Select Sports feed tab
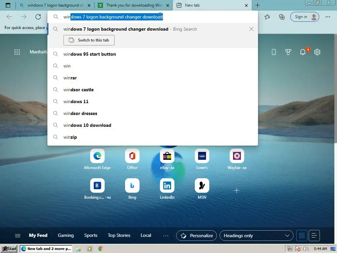This screenshot has width=337, height=253. [x=91, y=235]
